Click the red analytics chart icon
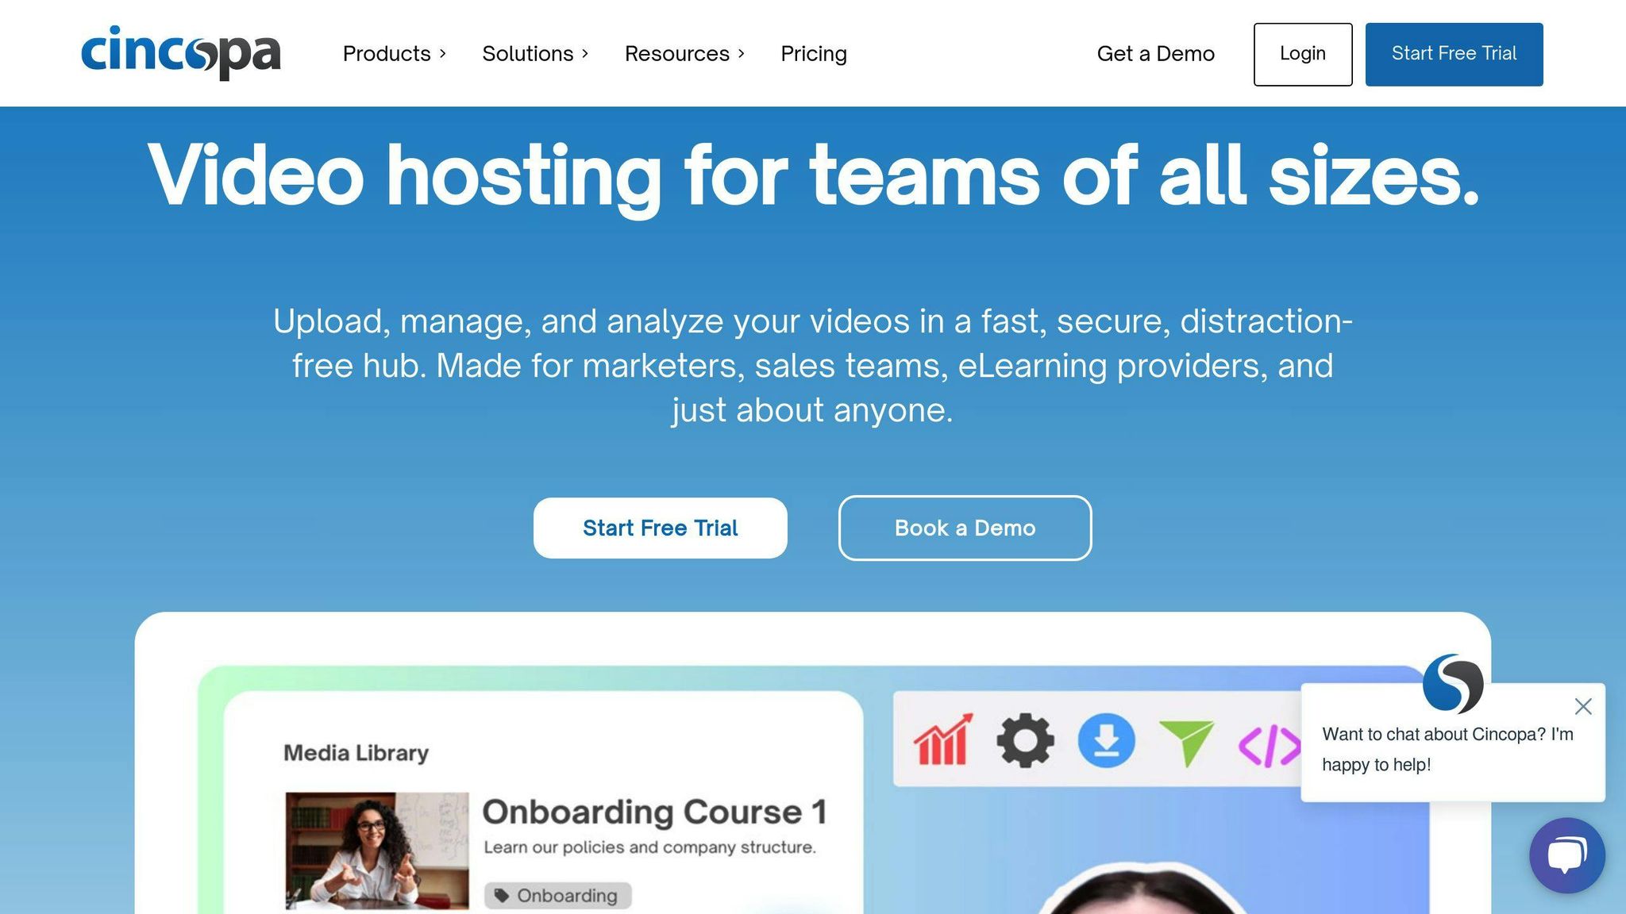 pos(943,740)
